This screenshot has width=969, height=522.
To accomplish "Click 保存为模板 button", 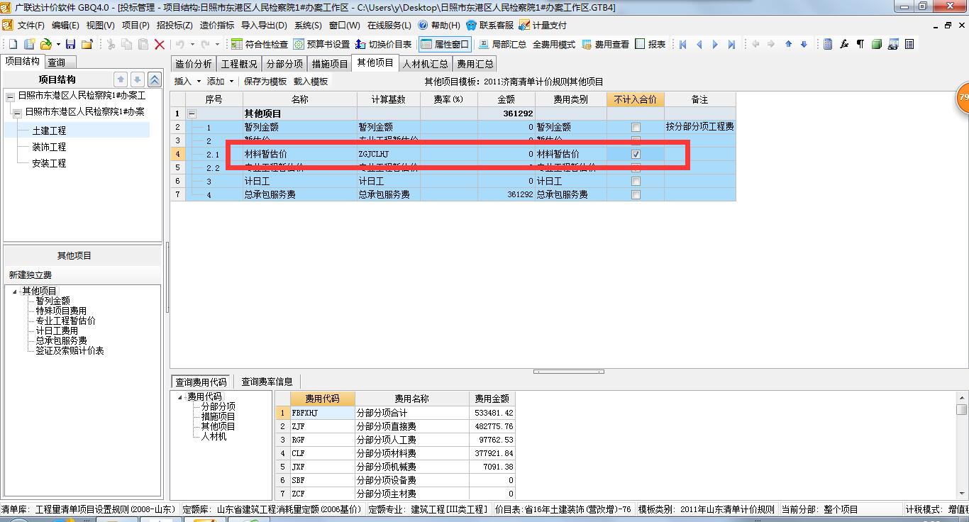I will coord(265,82).
